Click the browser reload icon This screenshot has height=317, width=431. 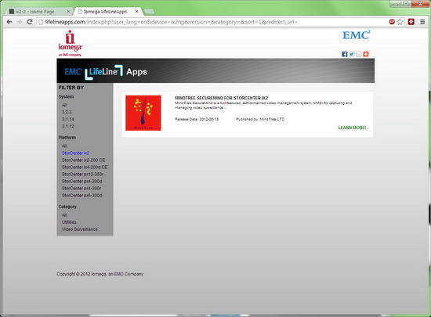point(30,22)
